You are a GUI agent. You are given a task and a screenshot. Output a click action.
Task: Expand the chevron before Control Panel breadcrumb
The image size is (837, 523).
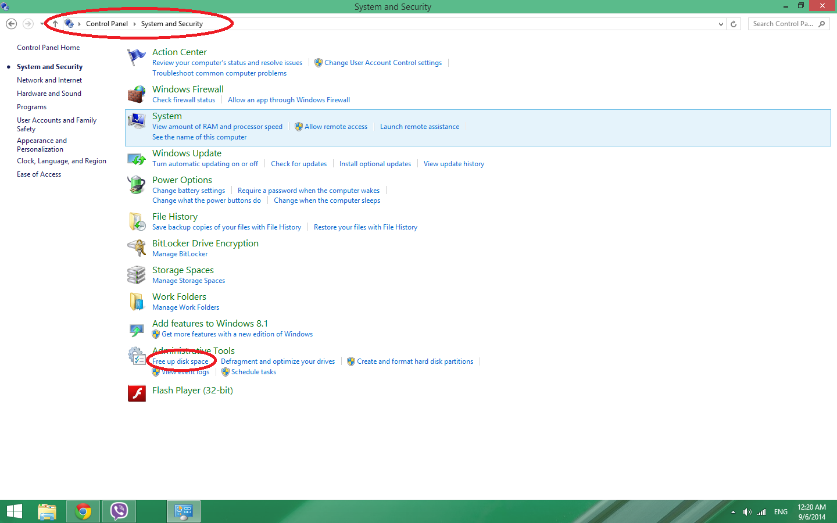pyautogui.click(x=80, y=24)
